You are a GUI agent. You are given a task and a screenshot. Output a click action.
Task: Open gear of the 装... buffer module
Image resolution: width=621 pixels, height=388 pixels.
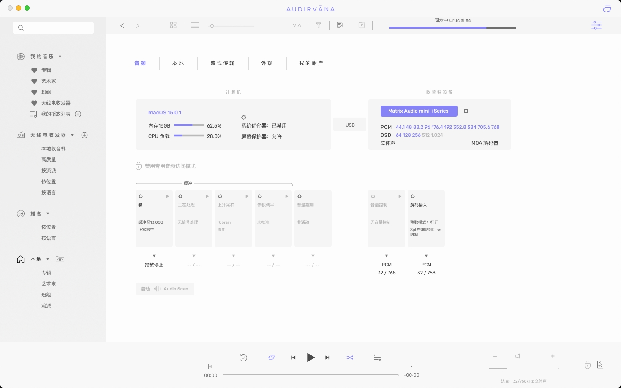coord(141,196)
